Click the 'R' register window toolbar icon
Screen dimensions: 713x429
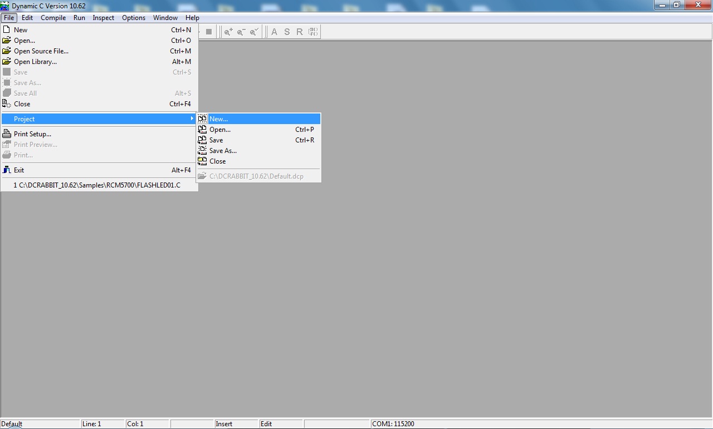(x=300, y=32)
